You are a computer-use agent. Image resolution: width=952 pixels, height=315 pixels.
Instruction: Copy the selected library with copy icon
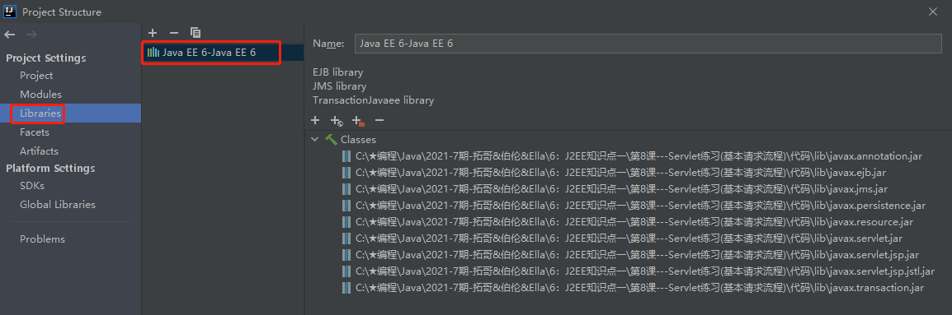tap(195, 33)
